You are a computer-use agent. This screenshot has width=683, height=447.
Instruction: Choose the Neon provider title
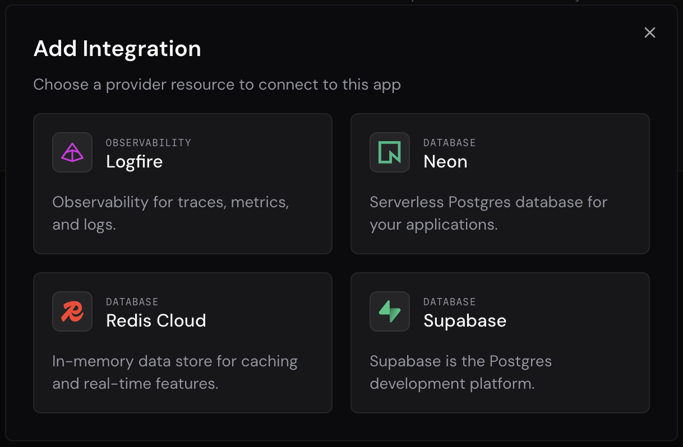445,161
